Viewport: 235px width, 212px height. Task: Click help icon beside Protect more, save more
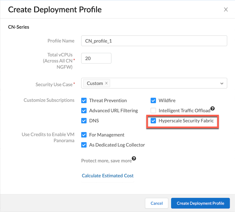pyautogui.click(x=134, y=158)
